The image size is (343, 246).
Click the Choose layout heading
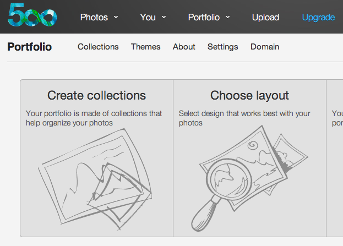[x=249, y=95]
